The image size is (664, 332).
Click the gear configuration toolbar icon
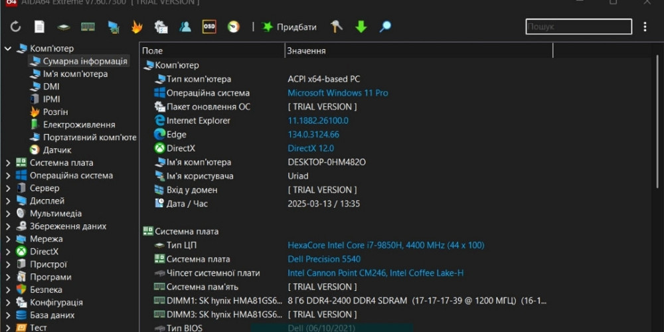pyautogui.click(x=161, y=27)
